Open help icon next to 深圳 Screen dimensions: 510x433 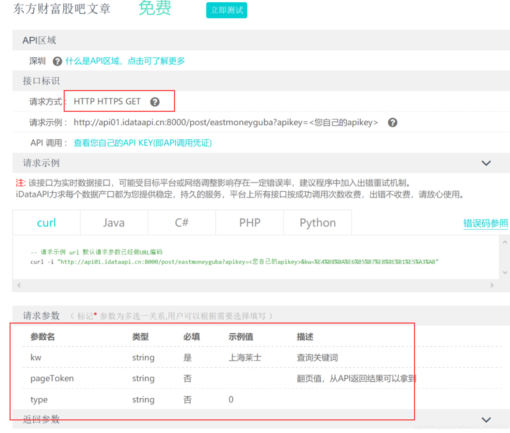tap(57, 61)
